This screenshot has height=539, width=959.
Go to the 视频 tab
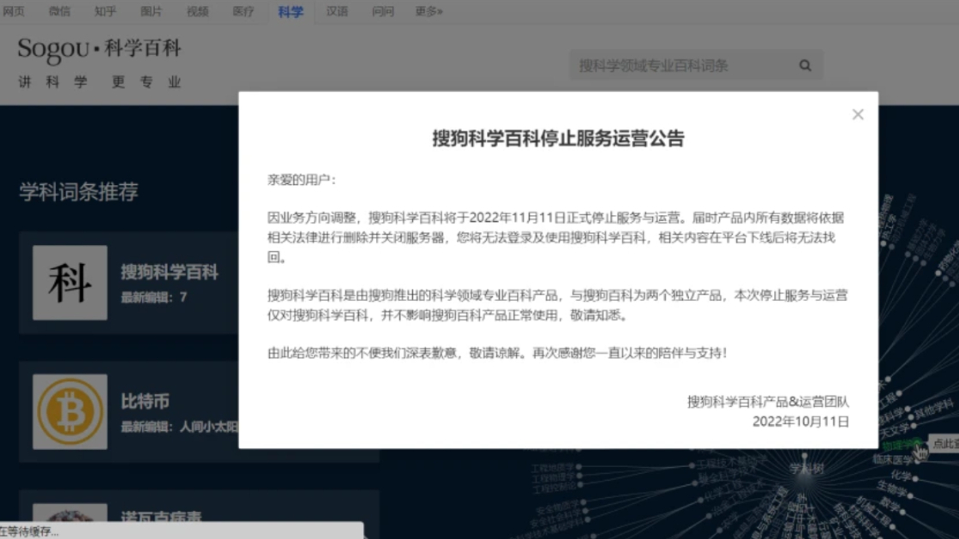(197, 11)
